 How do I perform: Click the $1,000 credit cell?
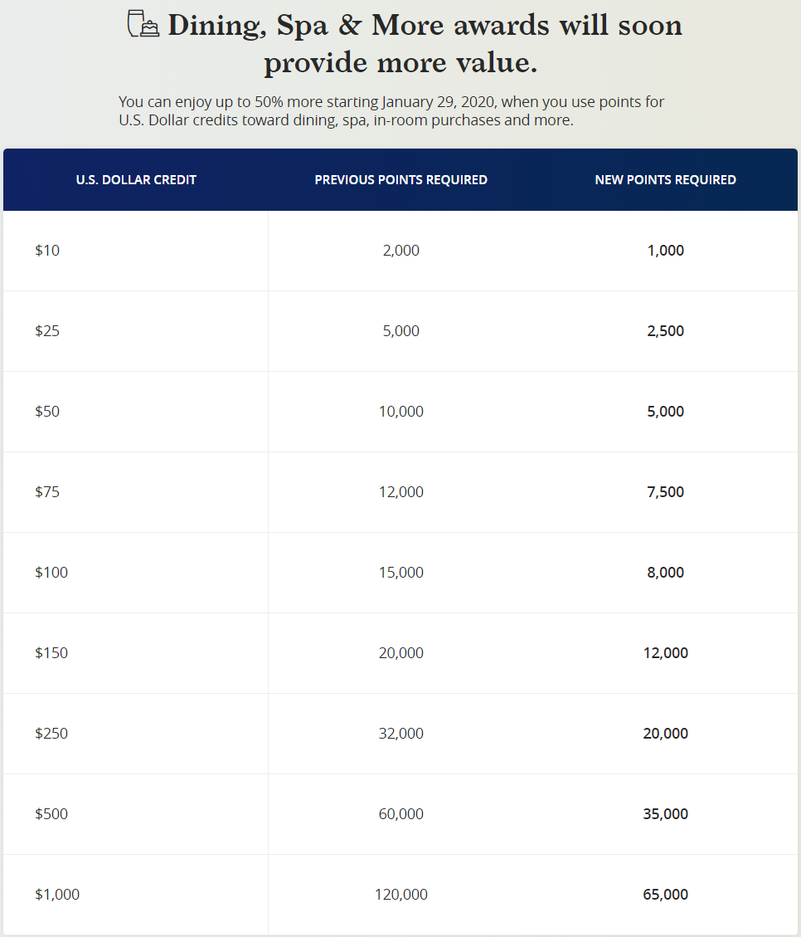coord(57,894)
